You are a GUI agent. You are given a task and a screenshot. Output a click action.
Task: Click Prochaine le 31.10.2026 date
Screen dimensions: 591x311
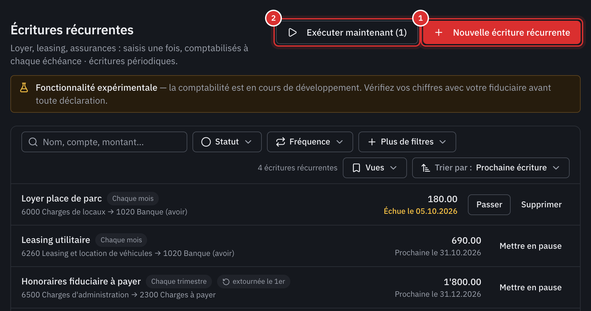click(438, 253)
